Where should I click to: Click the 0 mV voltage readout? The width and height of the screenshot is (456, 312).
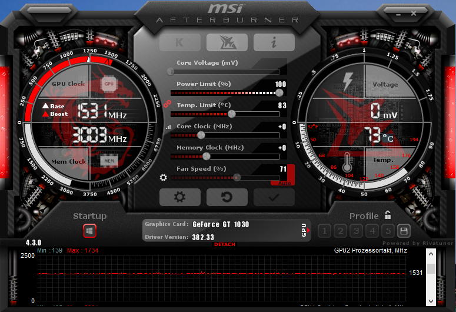[384, 111]
